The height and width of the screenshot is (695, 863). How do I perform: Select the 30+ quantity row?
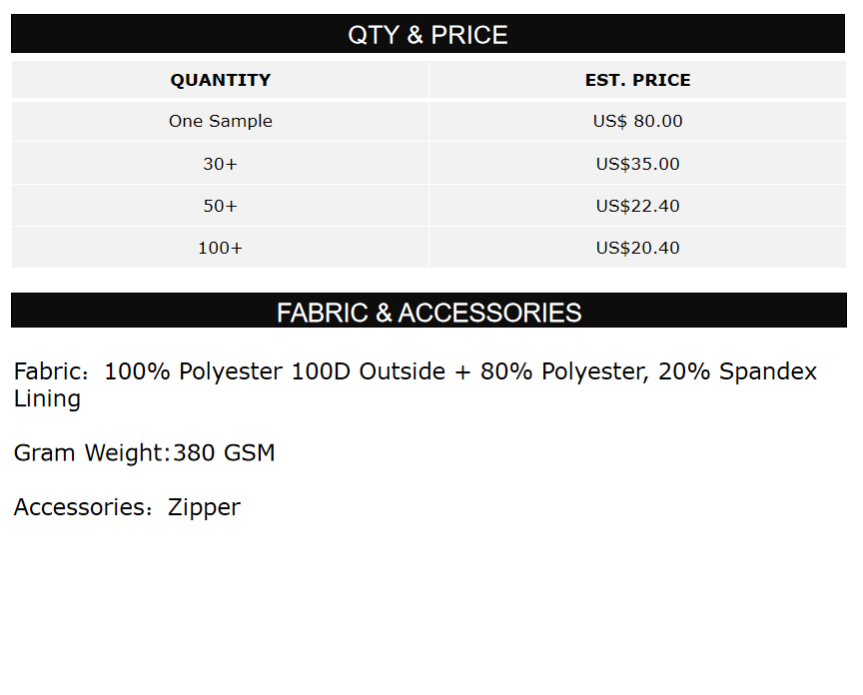tap(220, 164)
